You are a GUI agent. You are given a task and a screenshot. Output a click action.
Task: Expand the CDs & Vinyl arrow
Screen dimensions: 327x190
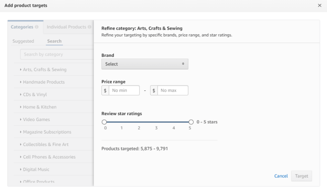click(x=21, y=95)
